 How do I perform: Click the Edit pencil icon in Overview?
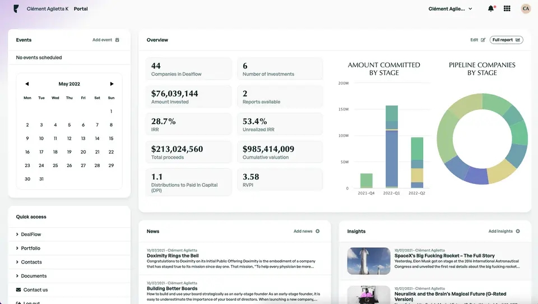click(483, 40)
